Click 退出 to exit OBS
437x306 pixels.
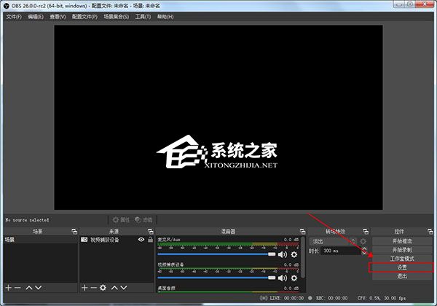click(x=402, y=276)
